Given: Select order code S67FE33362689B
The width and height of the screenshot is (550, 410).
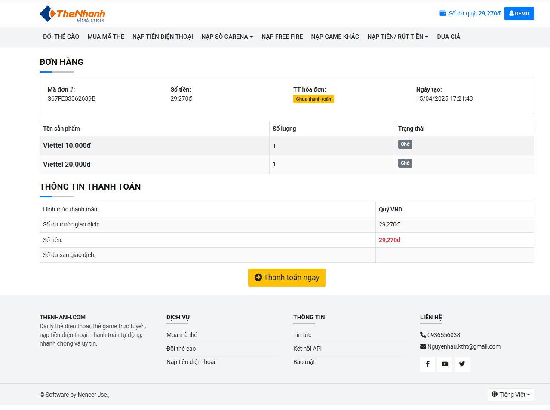Looking at the screenshot, I should point(71,98).
